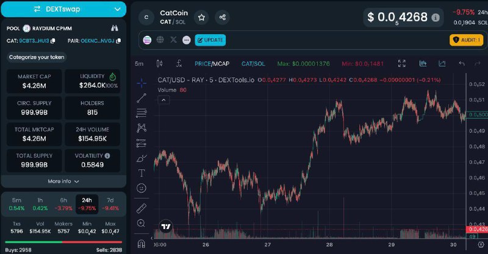Click the Volume 80 indicator label
This screenshot has width=488, height=254.
click(x=172, y=90)
